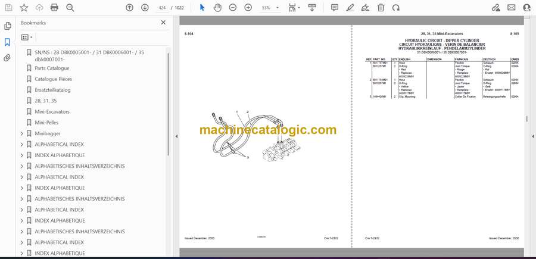Click the upload to cloud icon
The image size is (536, 259).
pos(39,8)
